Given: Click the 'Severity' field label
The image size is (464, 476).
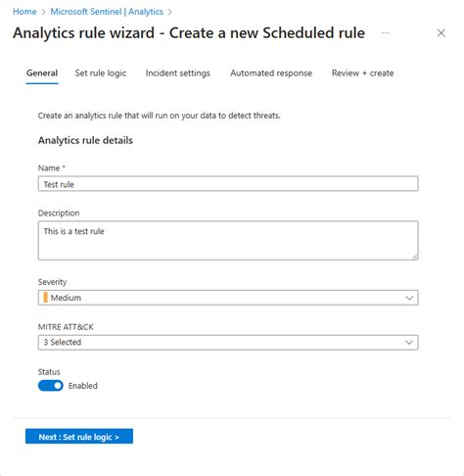Looking at the screenshot, I should [x=52, y=282].
